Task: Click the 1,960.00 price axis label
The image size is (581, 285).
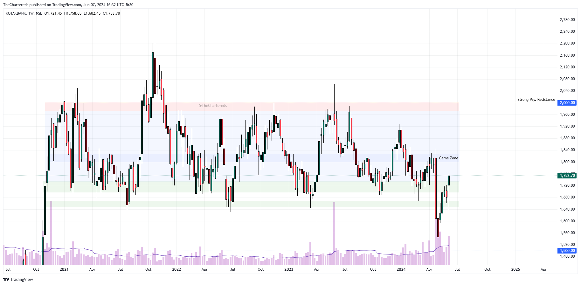Action: 567,115
